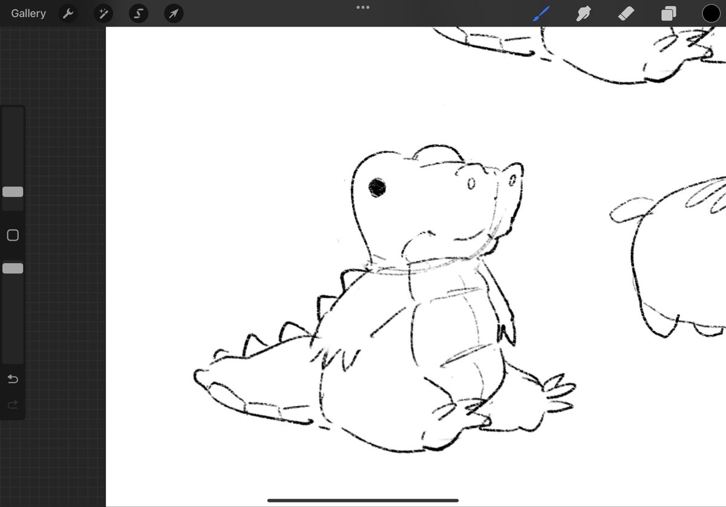
Task: Return to the Gallery
Action: [x=28, y=13]
